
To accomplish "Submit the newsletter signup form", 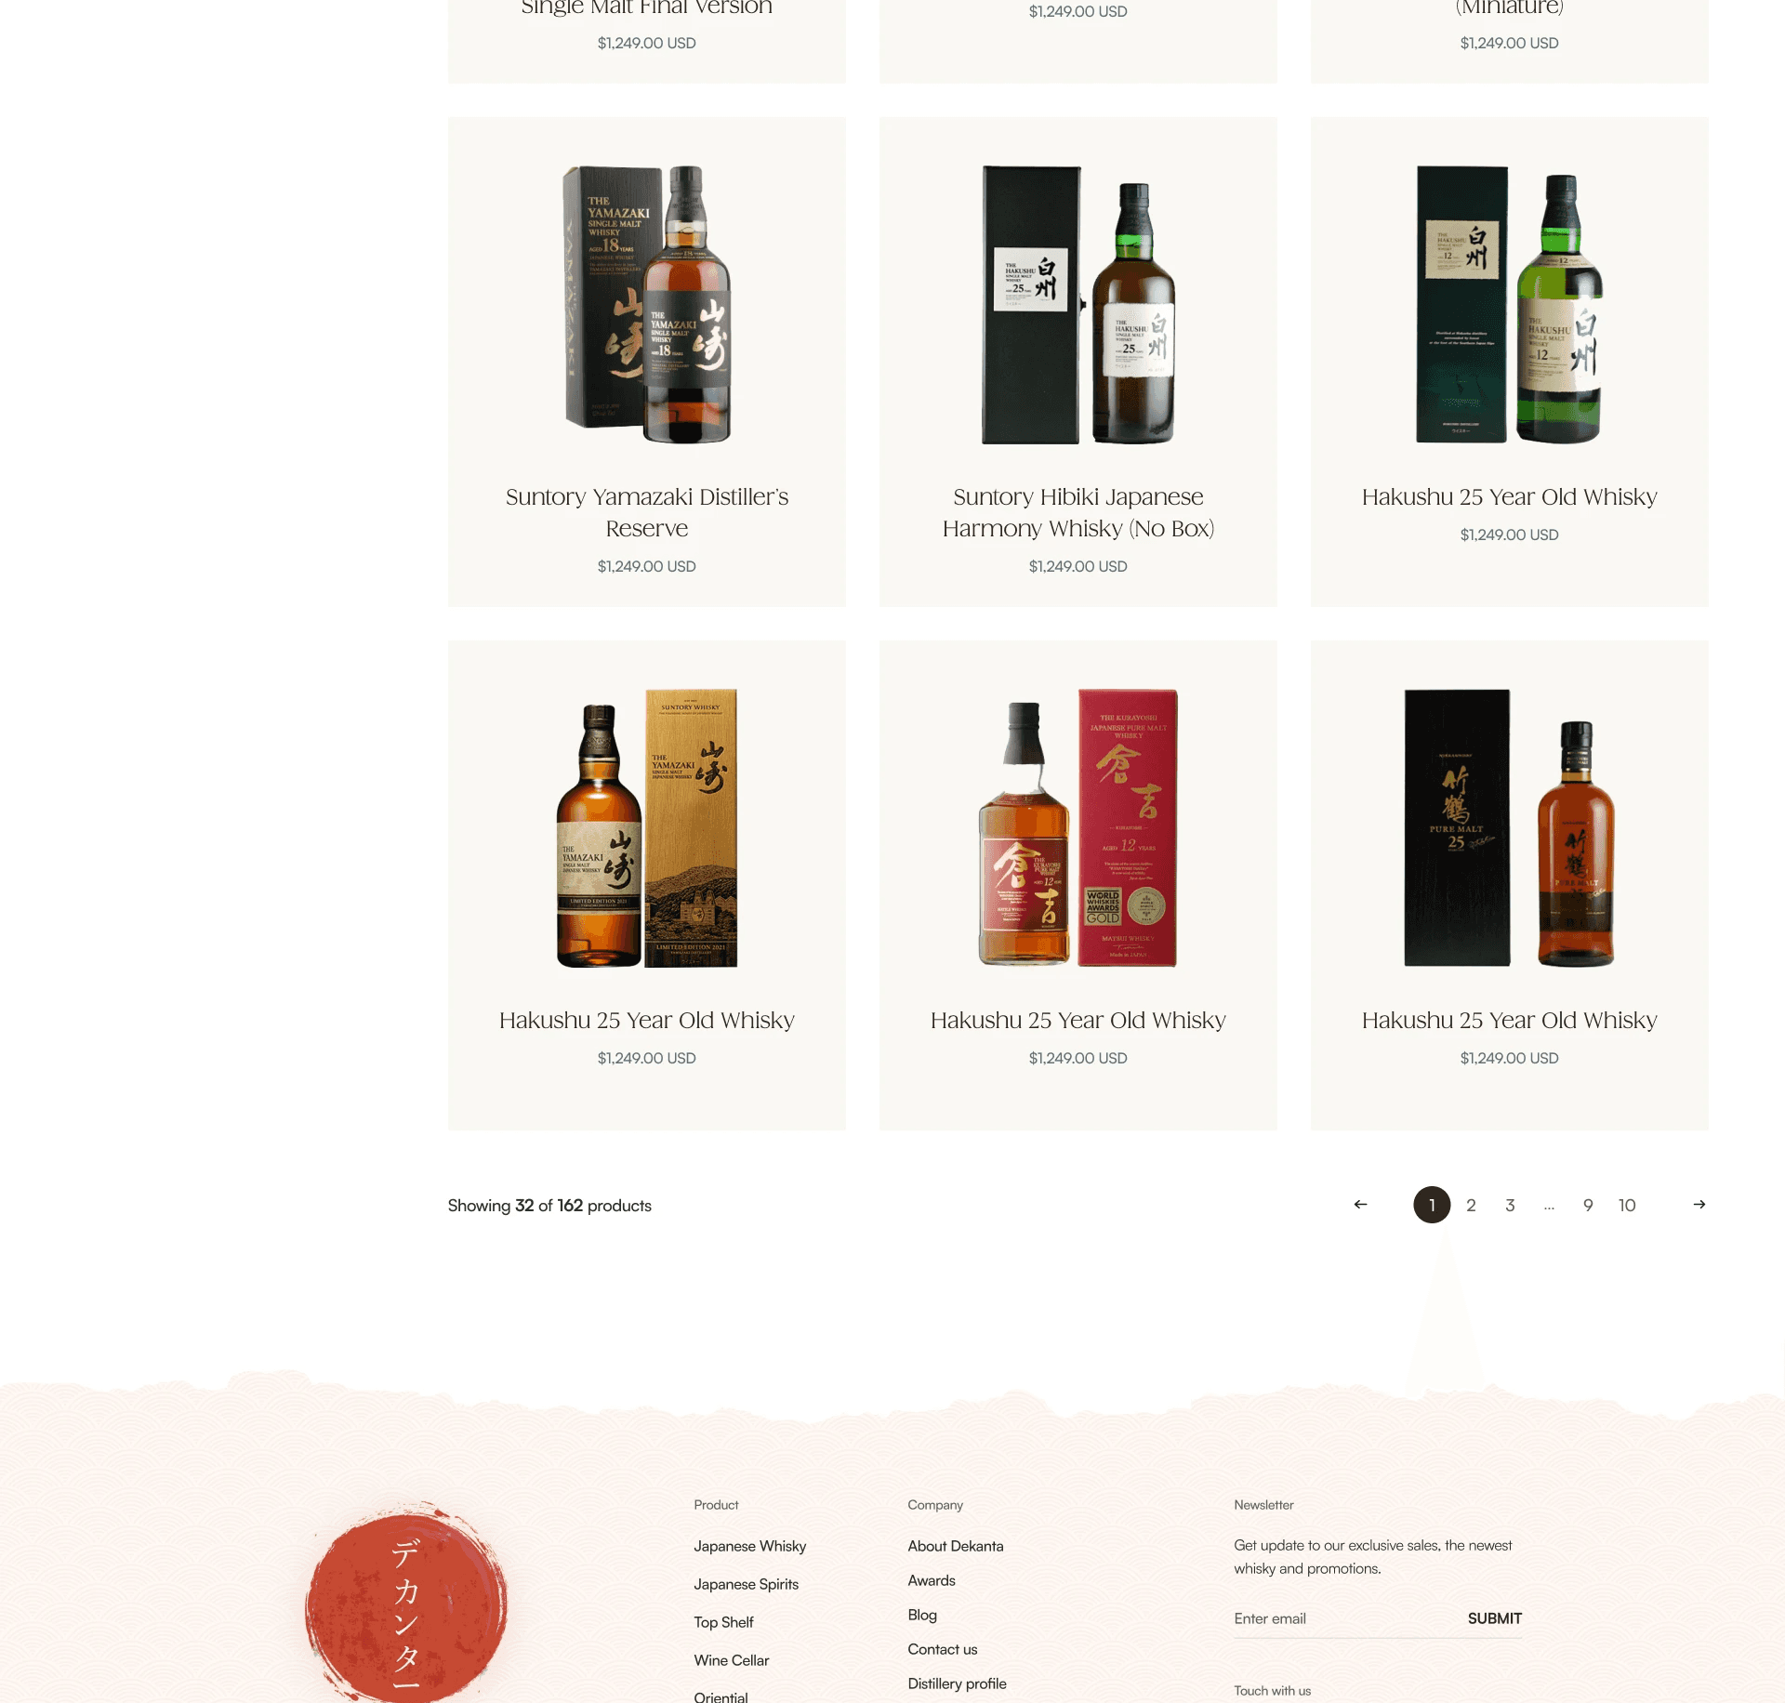I will click(1494, 1618).
